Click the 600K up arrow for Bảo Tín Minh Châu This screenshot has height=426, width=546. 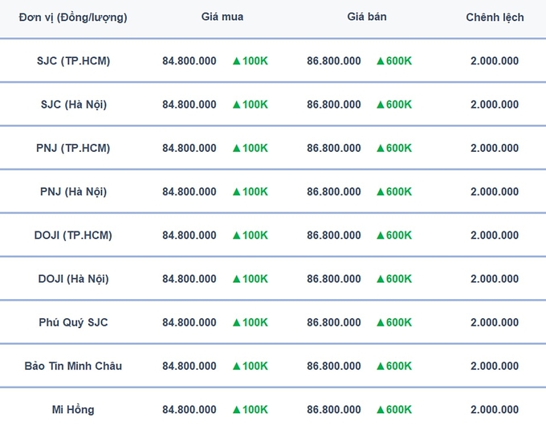coord(381,367)
